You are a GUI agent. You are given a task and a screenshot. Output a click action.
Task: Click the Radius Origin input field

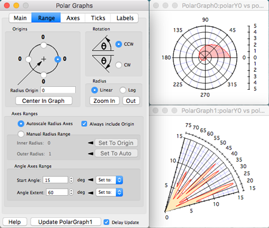tap(58, 90)
